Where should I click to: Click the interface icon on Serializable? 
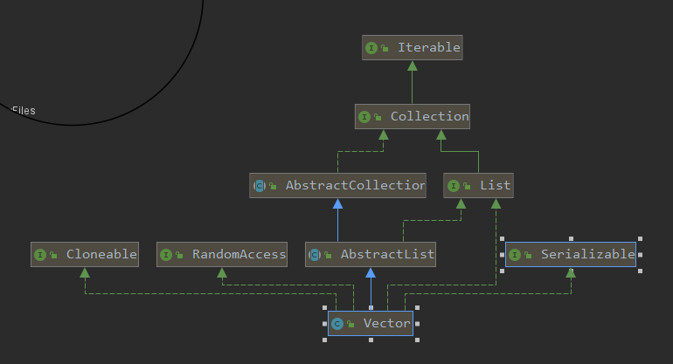point(515,255)
